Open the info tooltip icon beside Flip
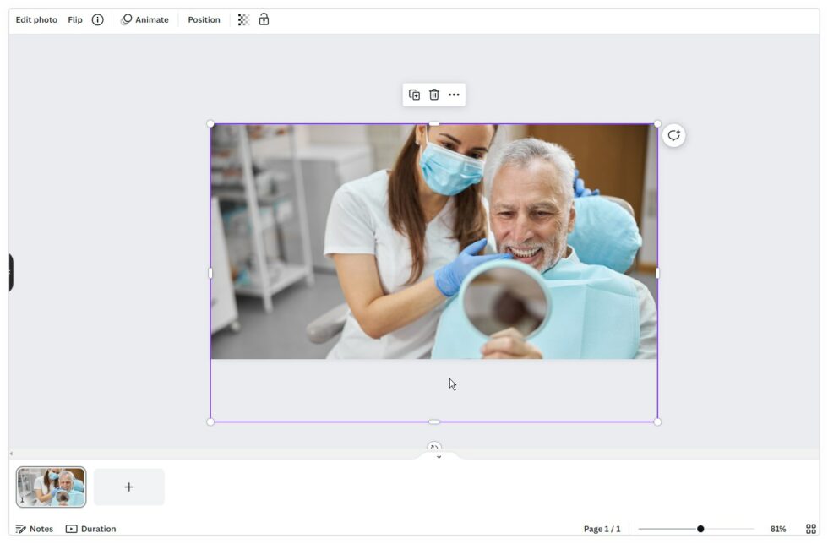The width and height of the screenshot is (828, 544). [96, 19]
